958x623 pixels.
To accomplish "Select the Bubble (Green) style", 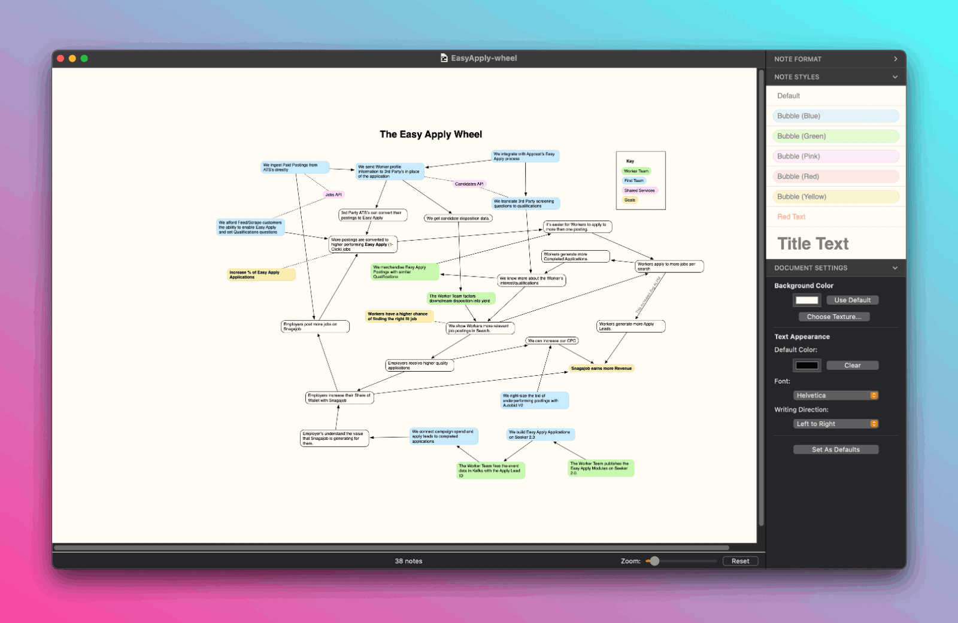I will click(836, 136).
